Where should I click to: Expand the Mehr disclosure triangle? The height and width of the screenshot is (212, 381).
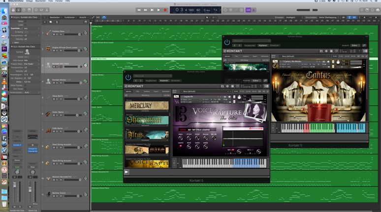(x=13, y=42)
